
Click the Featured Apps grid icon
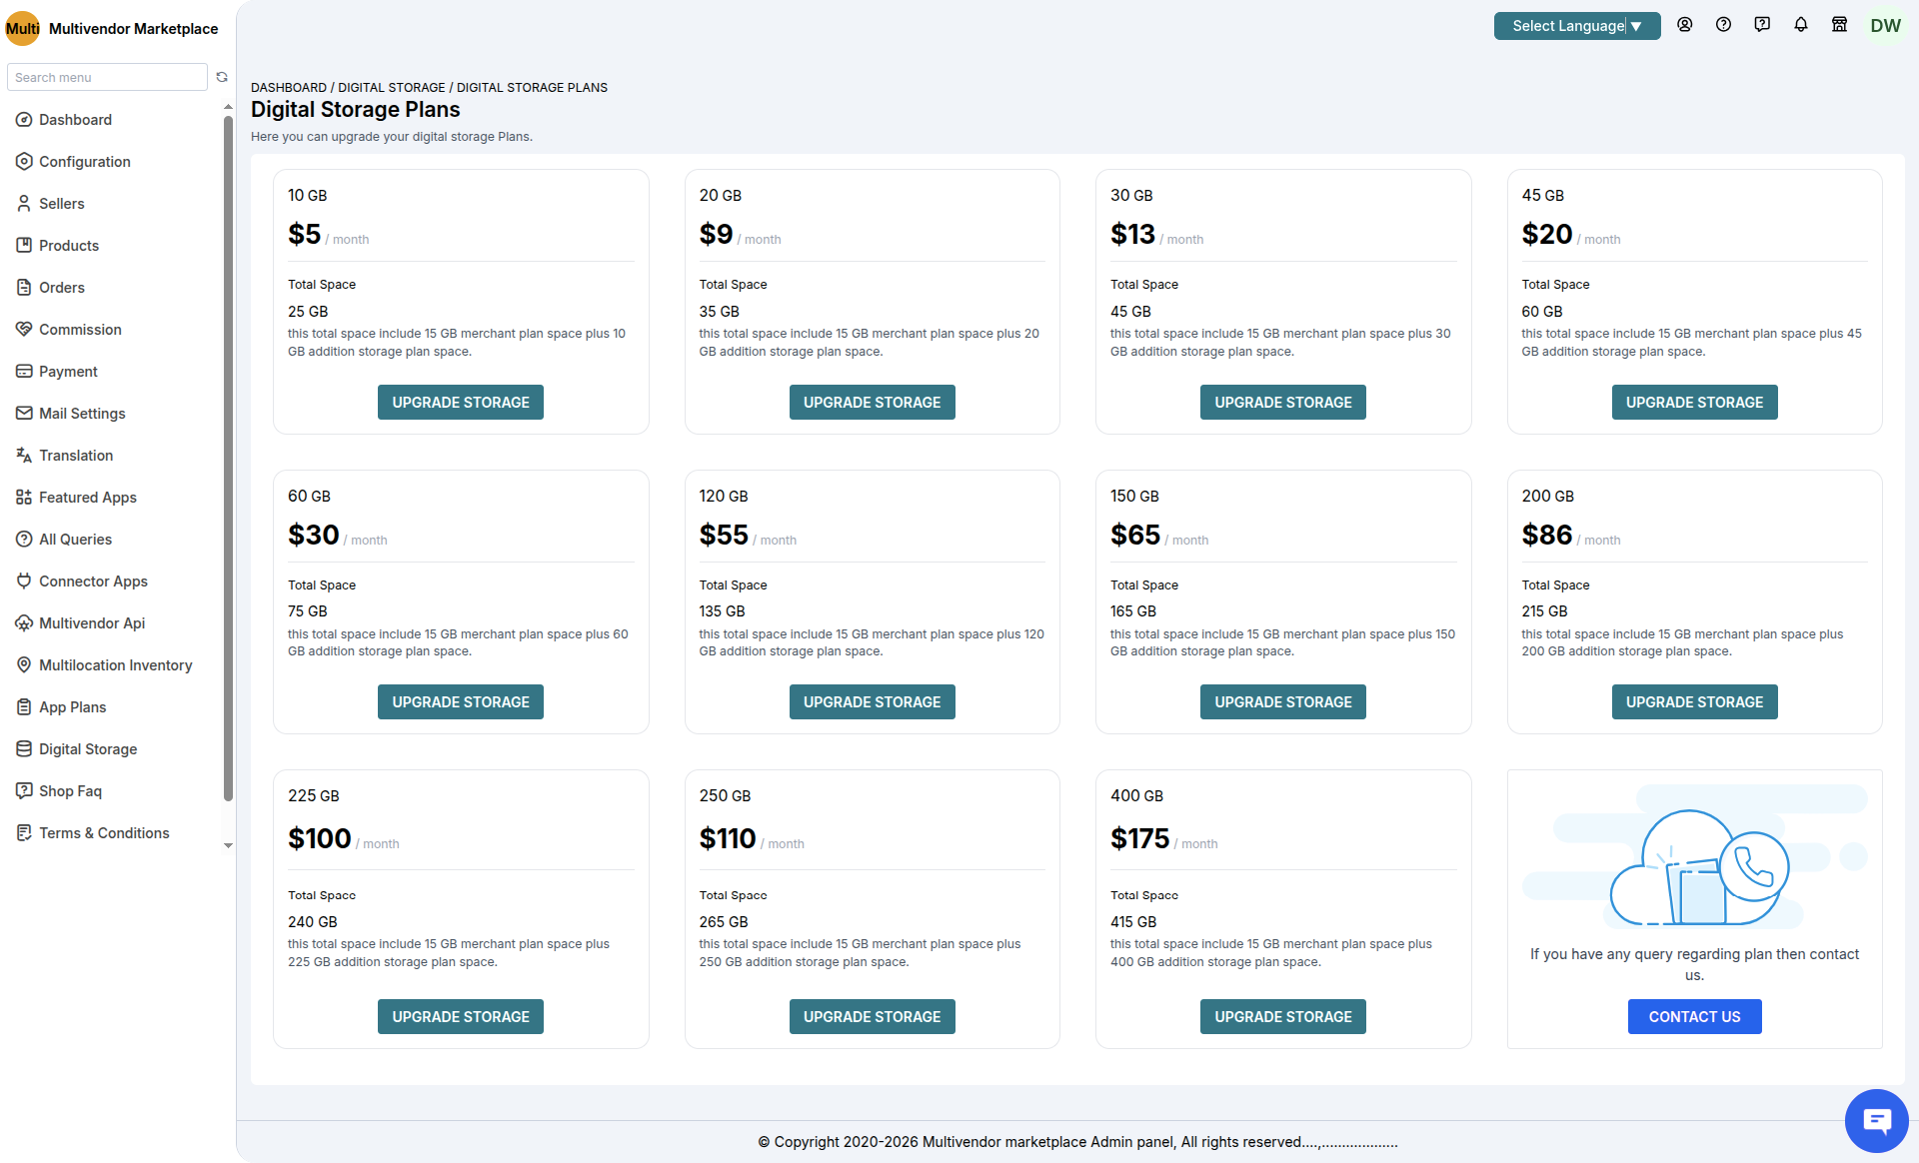tap(24, 498)
